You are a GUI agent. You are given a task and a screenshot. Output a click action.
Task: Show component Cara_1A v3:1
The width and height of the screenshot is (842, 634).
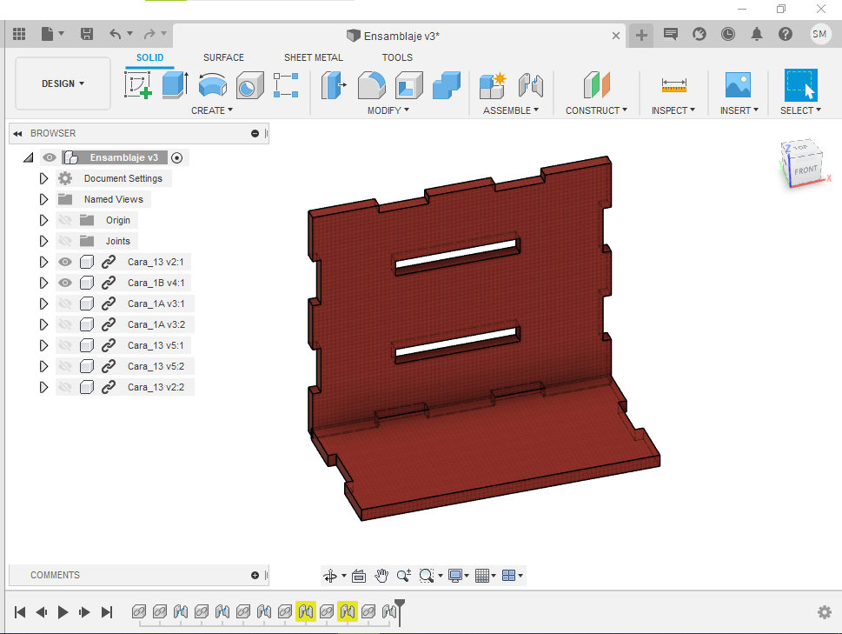tap(65, 304)
